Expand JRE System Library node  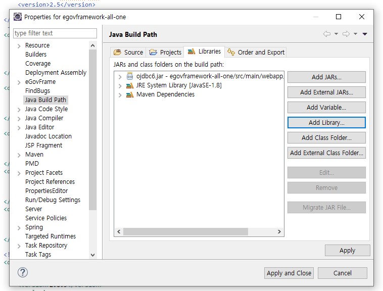coord(120,86)
